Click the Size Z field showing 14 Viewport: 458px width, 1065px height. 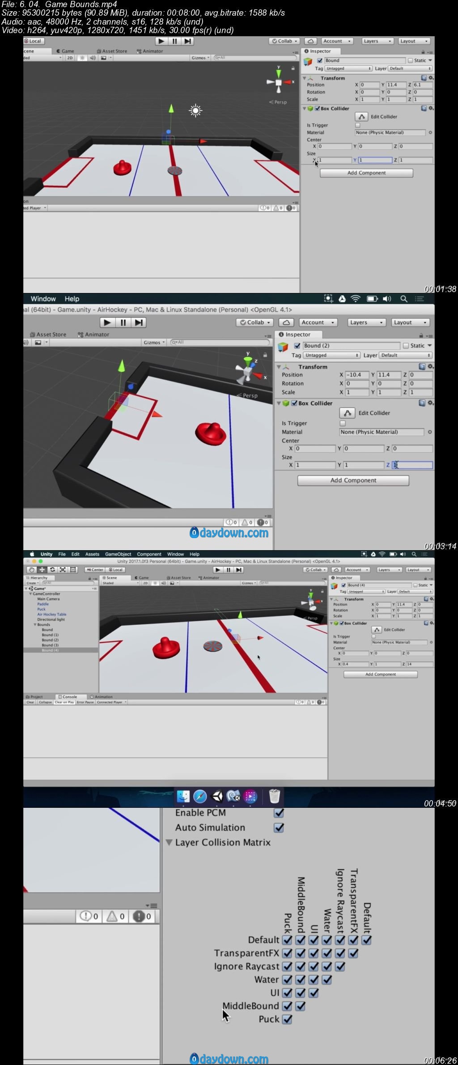(x=419, y=664)
